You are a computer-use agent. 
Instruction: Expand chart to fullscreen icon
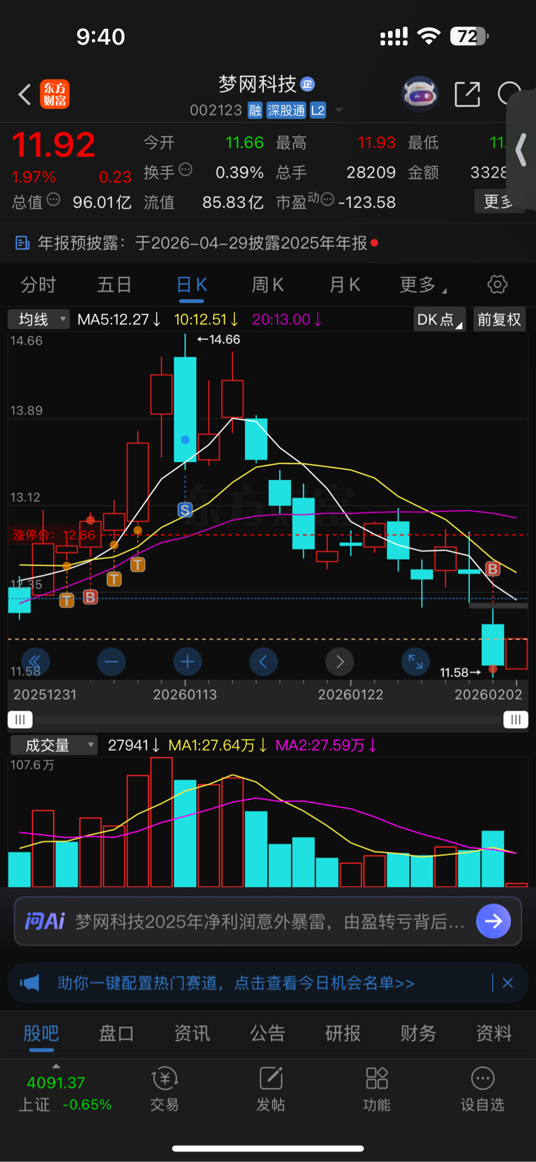[415, 661]
